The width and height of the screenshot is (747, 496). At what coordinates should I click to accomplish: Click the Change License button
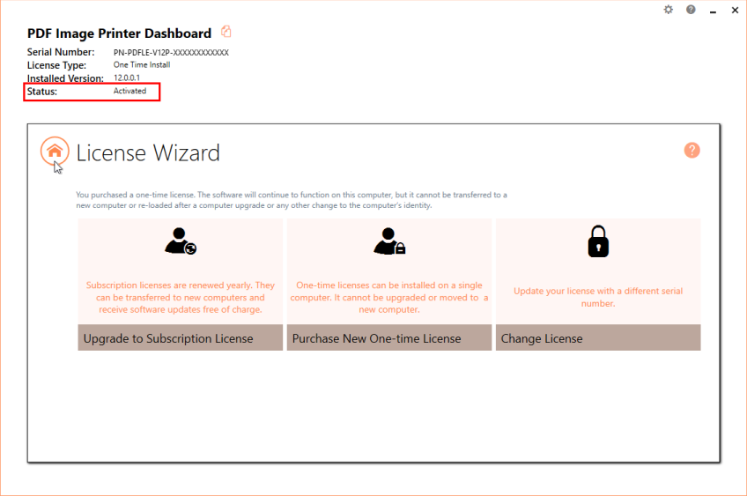point(598,337)
